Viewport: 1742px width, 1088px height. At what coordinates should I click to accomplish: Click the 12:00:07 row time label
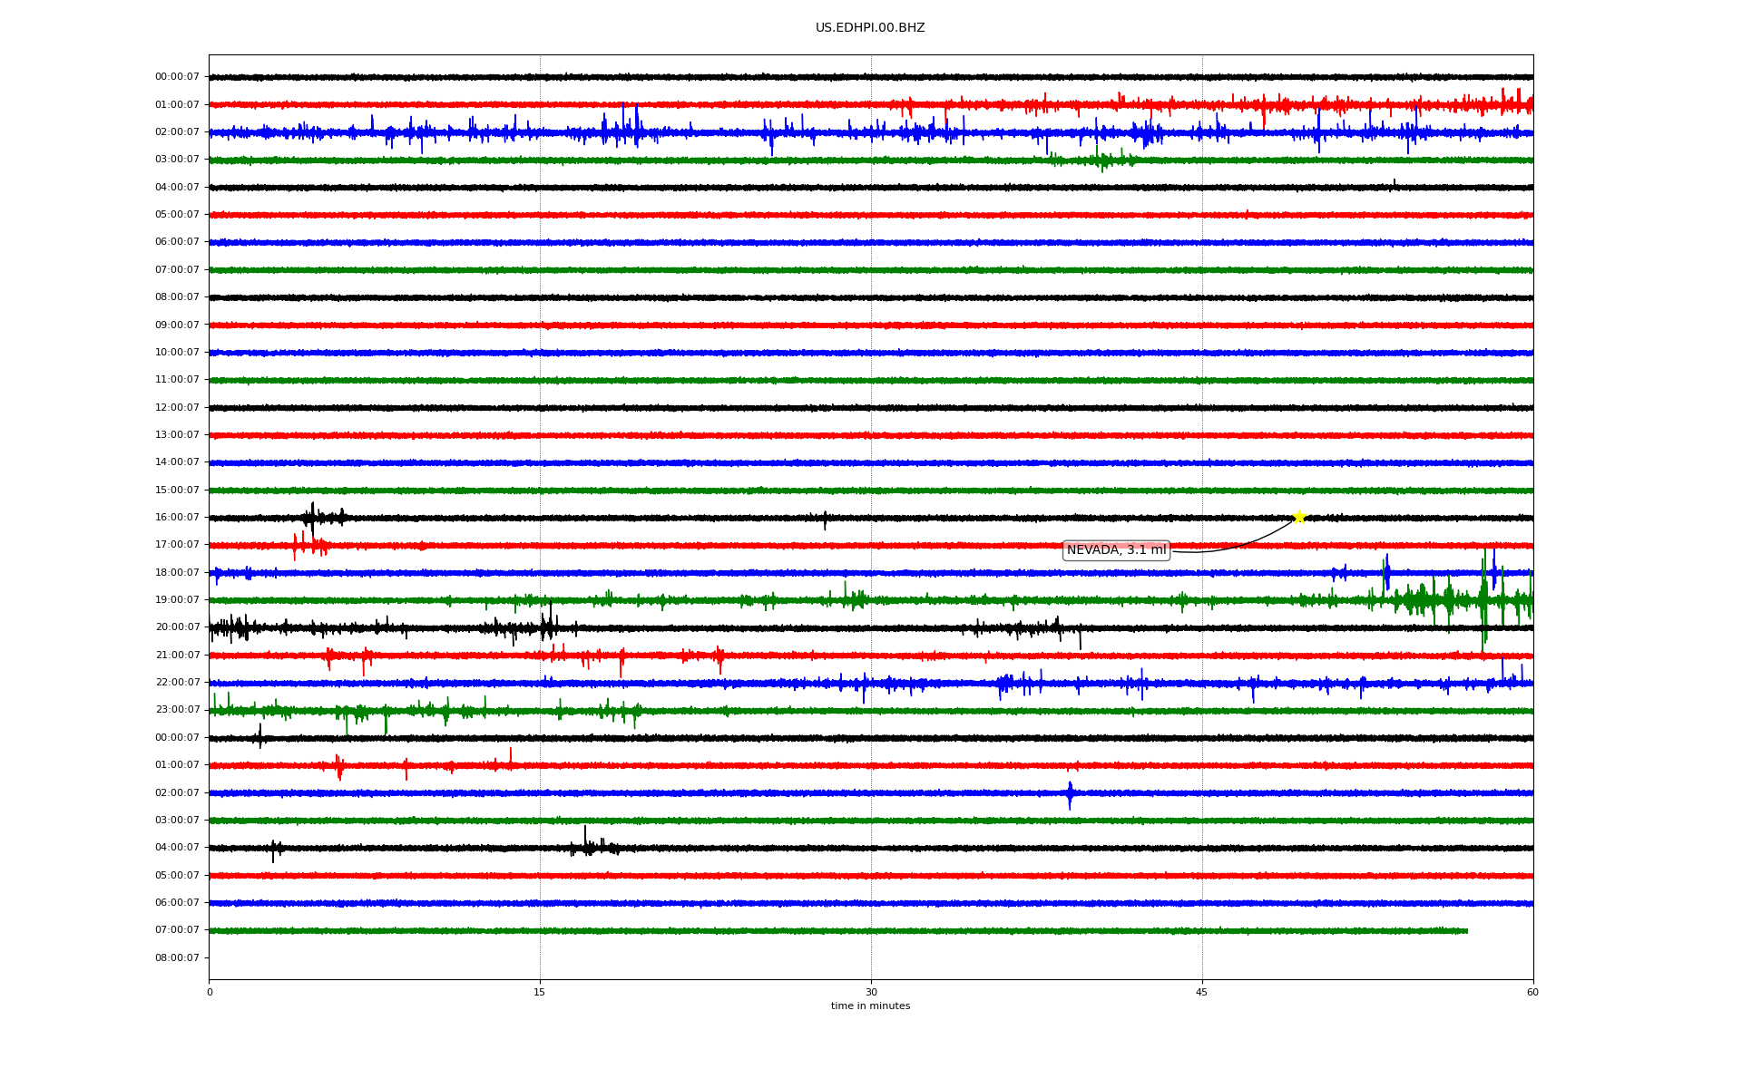coord(177,408)
